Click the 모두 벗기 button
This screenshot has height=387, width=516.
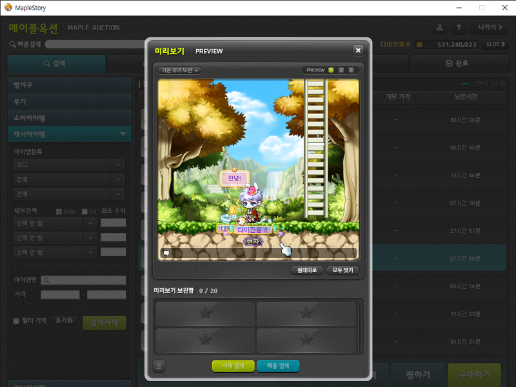tap(342, 270)
